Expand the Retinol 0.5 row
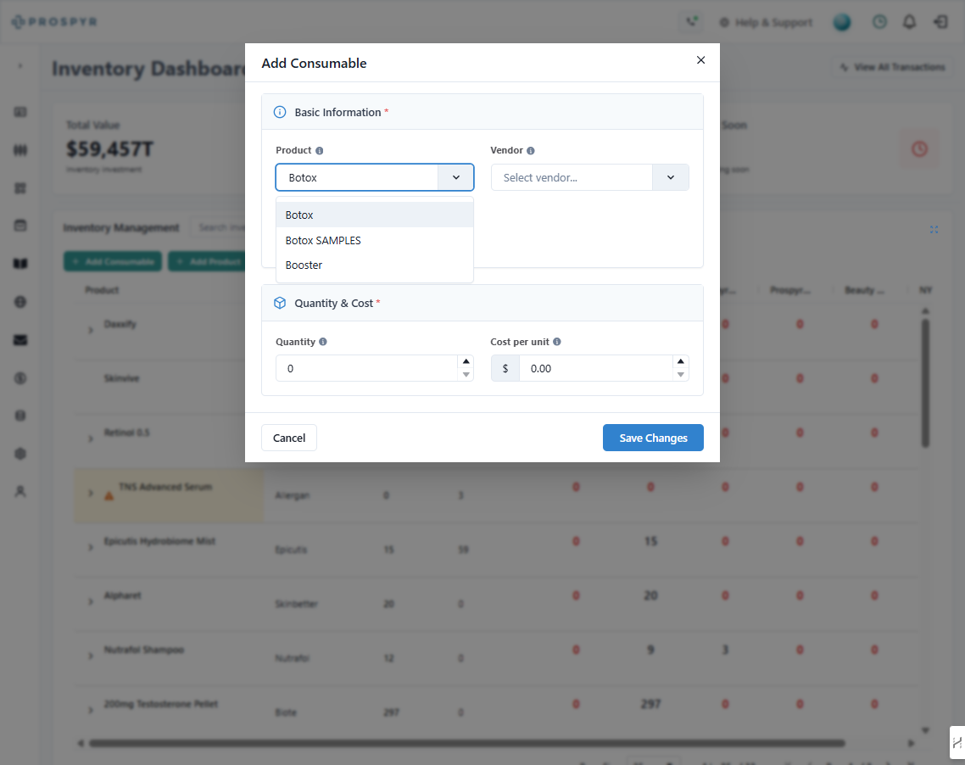The image size is (965, 765). [x=91, y=438]
